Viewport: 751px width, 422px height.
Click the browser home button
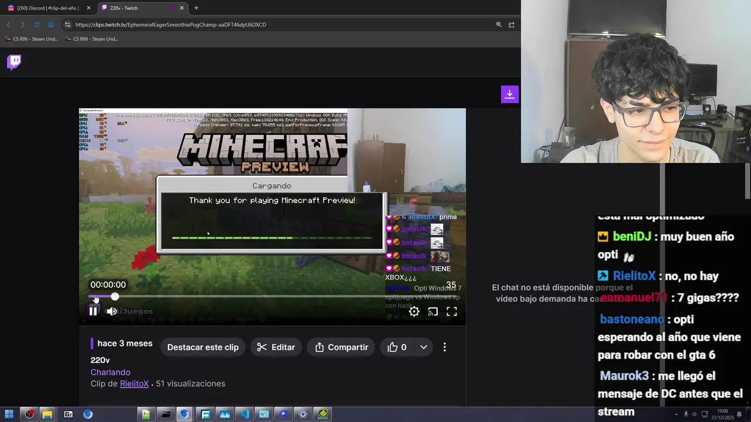[50, 25]
